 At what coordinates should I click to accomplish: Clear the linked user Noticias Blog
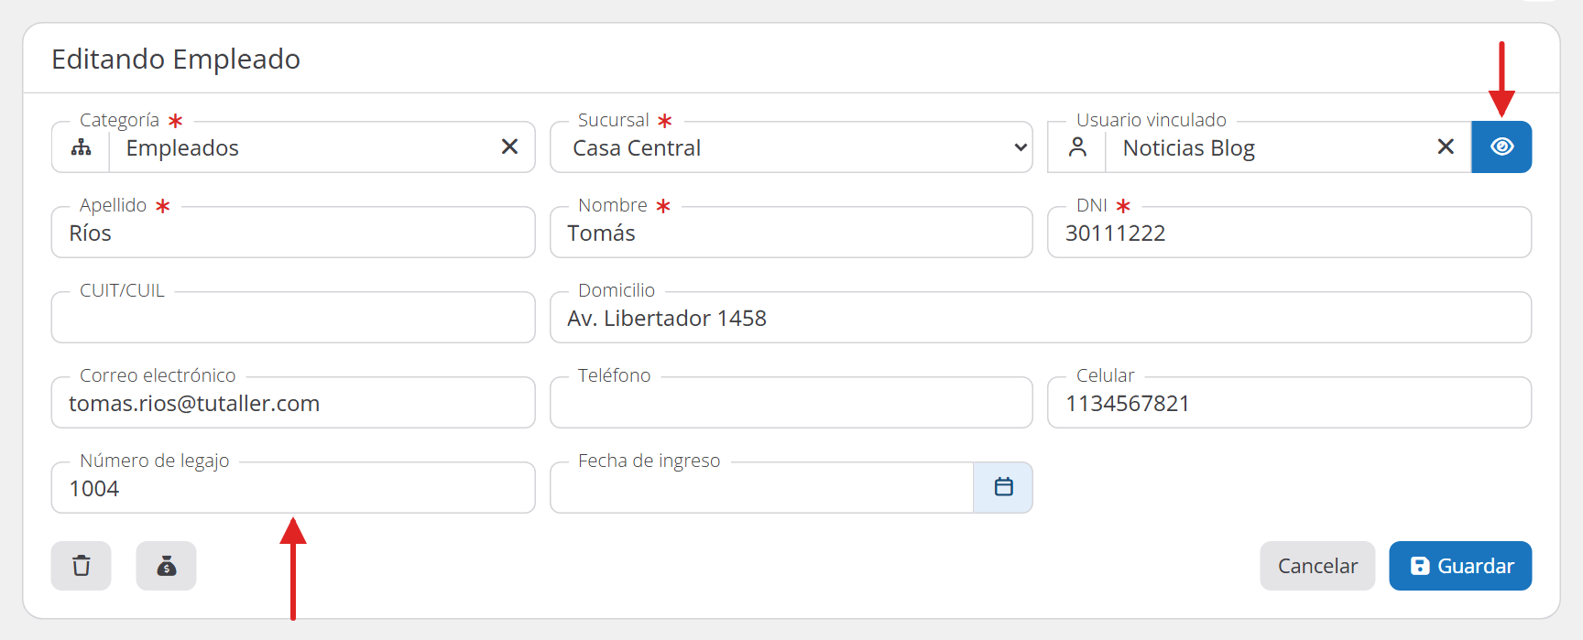pos(1446,146)
